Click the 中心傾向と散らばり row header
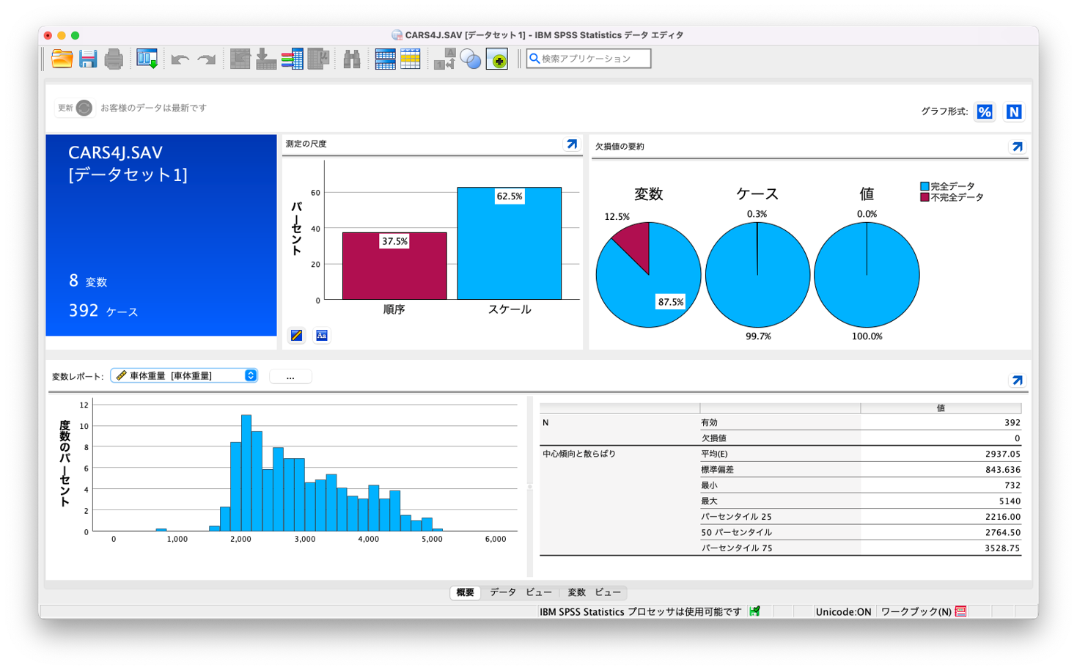Viewport: 1077px width, 670px height. (x=579, y=454)
